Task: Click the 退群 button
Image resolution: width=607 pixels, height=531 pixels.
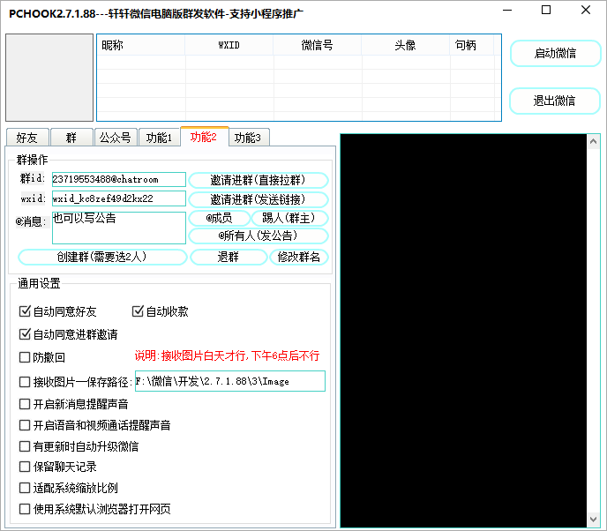Action: click(229, 257)
